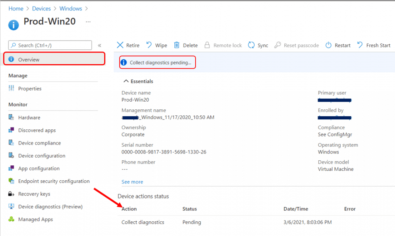Click the Virtual Machine device model value
Viewport: 395px width, 236px height.
tap(336, 169)
